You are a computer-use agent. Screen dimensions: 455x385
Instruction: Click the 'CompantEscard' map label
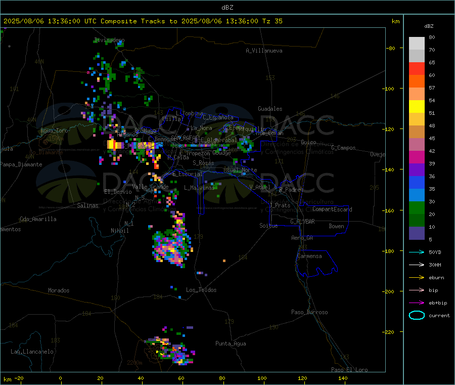(x=332, y=209)
